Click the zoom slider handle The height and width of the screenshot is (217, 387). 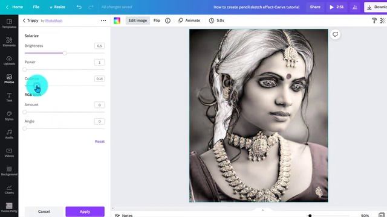tap(310, 216)
